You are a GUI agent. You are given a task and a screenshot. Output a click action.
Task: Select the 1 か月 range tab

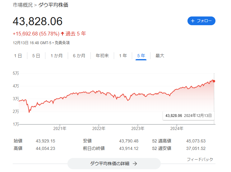pos(57,56)
